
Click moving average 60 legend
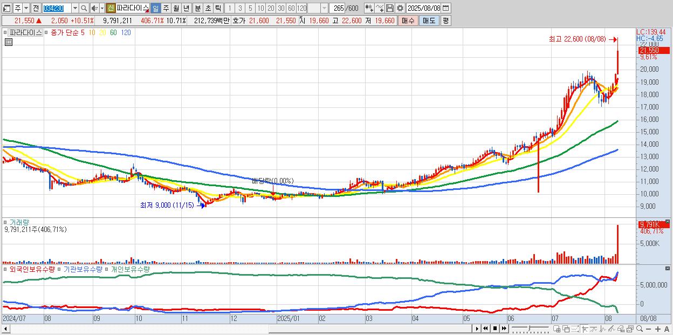113,33
